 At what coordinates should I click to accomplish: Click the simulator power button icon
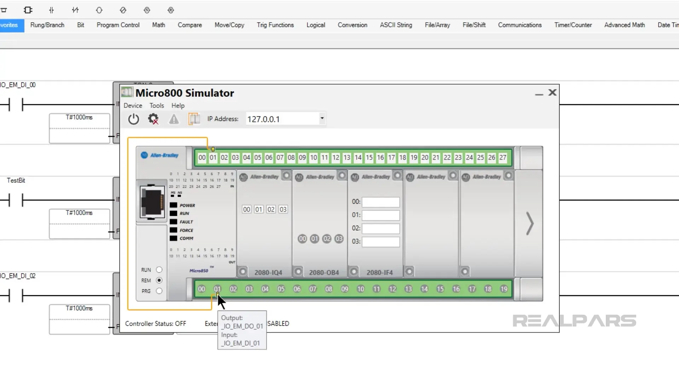[x=133, y=119]
